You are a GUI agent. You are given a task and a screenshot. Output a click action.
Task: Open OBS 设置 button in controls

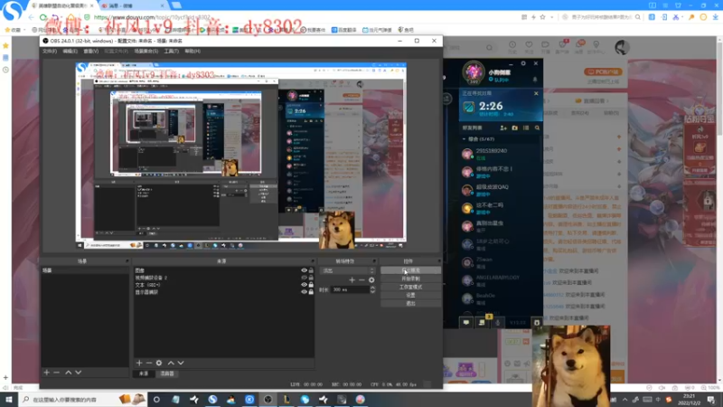tap(410, 296)
